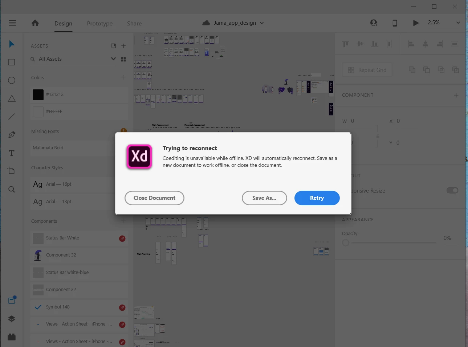The image size is (468, 347).
Task: Click the width W input field
Action: click(x=361, y=121)
